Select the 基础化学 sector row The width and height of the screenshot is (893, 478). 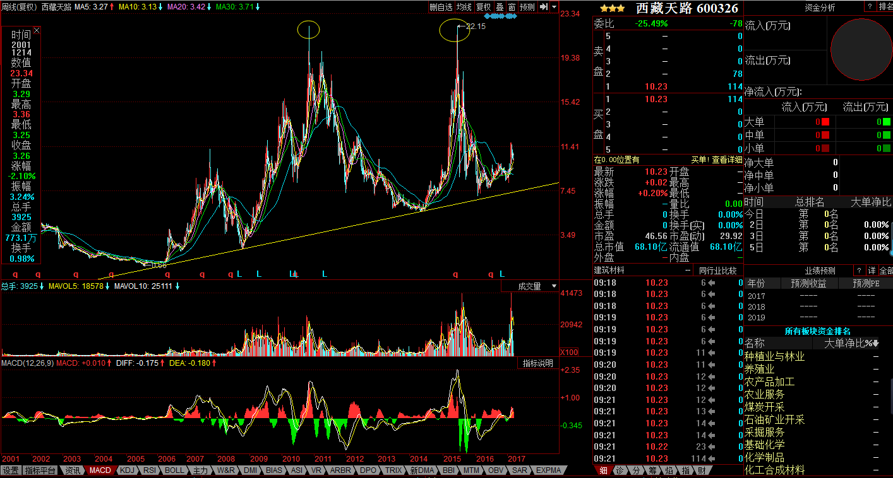818,445
